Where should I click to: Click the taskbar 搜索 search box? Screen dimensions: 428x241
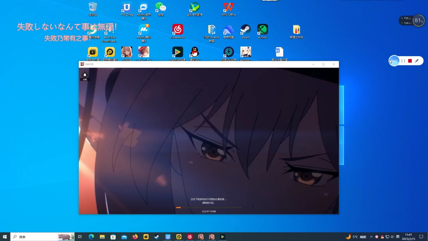[x=42, y=237]
